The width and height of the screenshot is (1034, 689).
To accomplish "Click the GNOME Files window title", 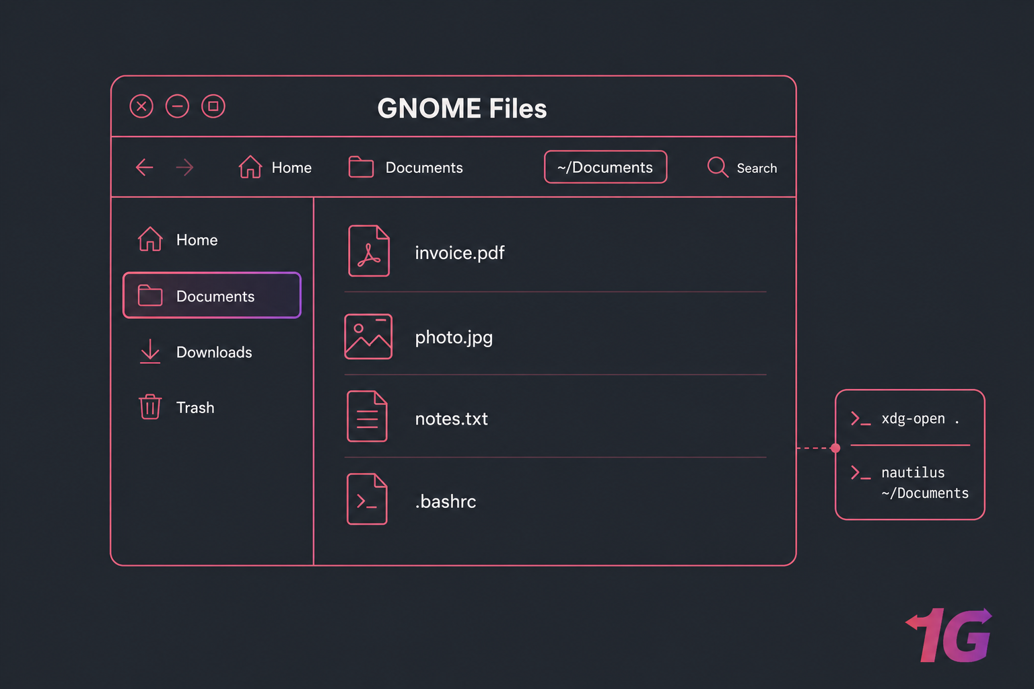I will pos(462,108).
